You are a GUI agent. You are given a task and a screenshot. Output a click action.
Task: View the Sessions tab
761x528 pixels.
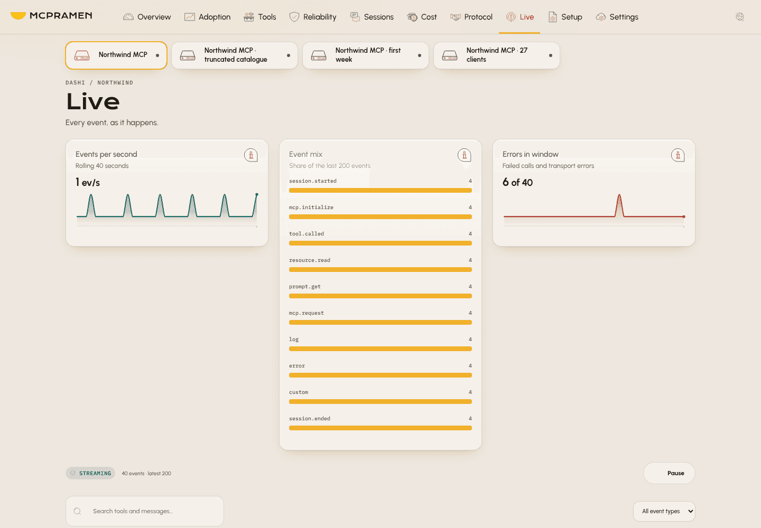tap(372, 17)
